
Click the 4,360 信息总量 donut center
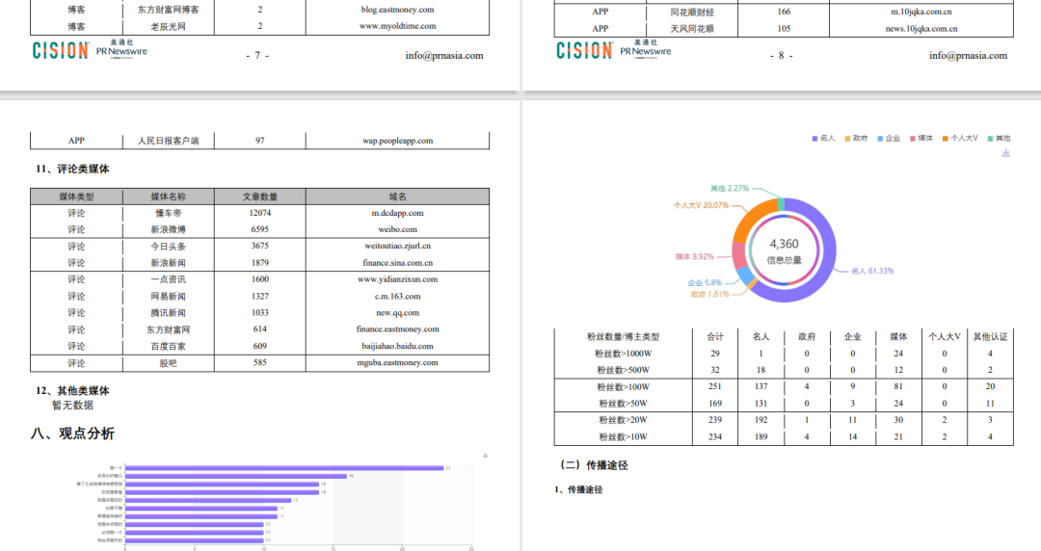pos(783,250)
